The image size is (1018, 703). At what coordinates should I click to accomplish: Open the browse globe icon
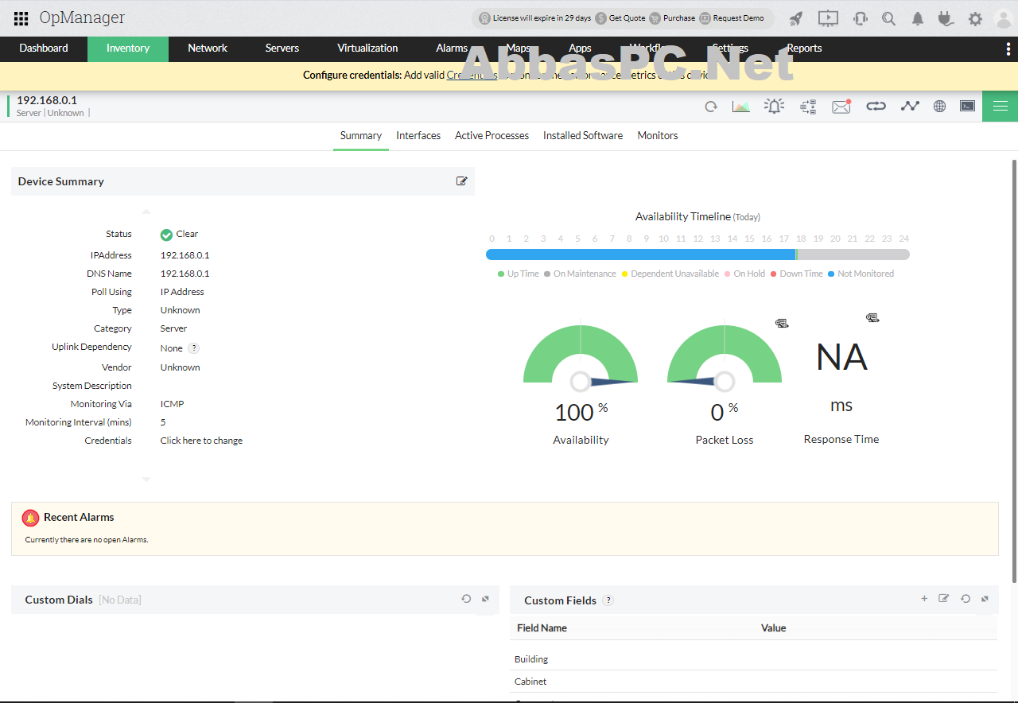939,106
